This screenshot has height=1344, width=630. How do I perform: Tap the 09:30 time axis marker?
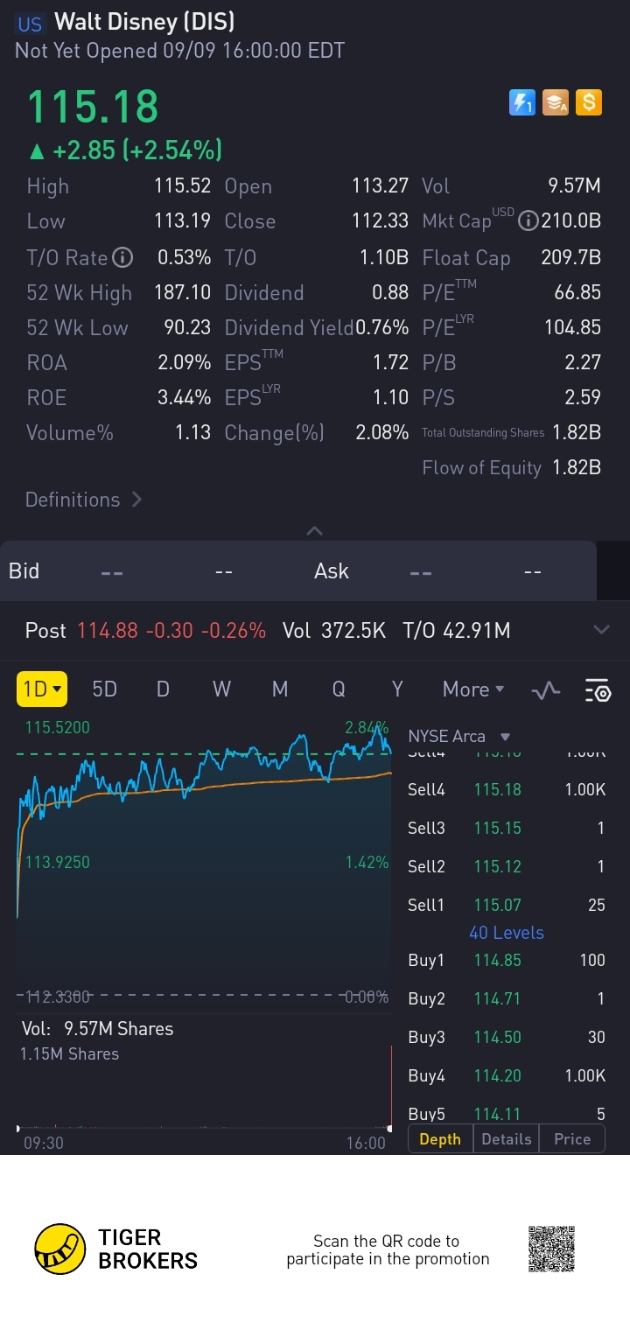pyautogui.click(x=43, y=1143)
